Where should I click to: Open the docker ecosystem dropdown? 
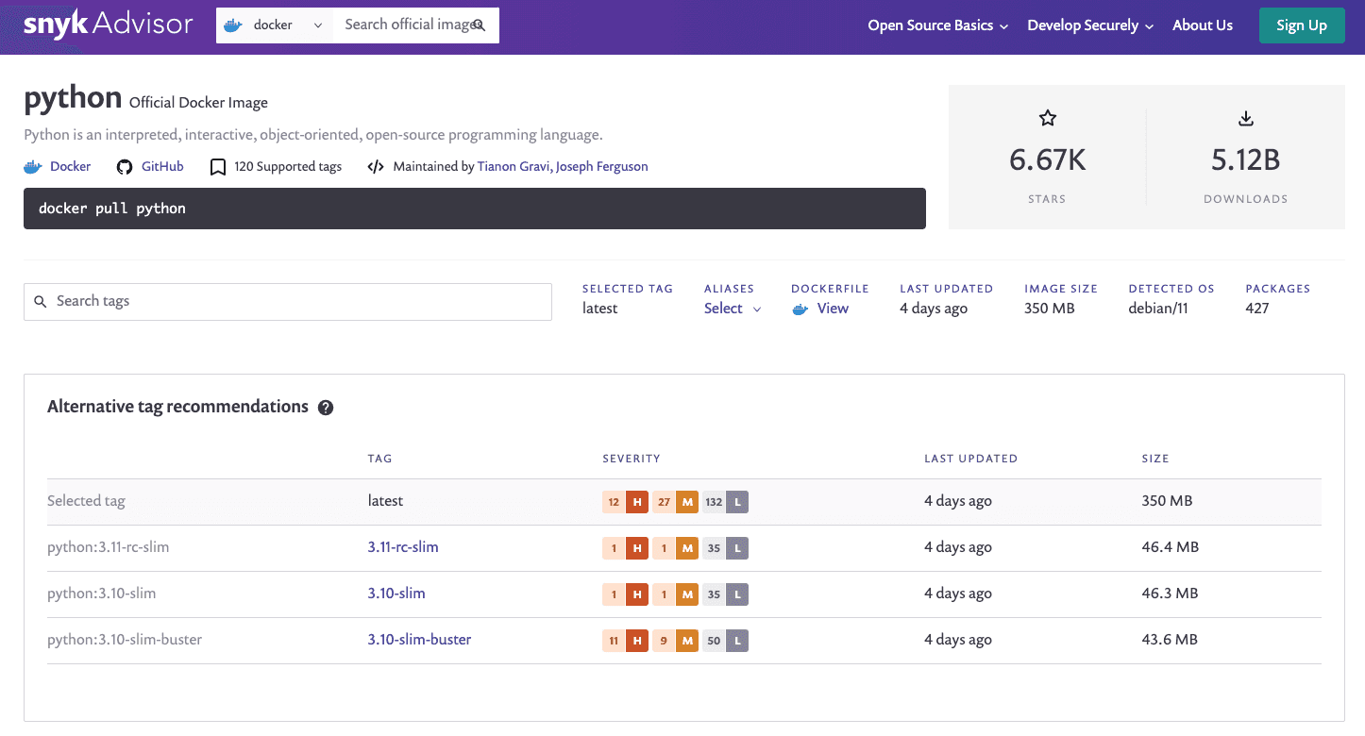(274, 25)
